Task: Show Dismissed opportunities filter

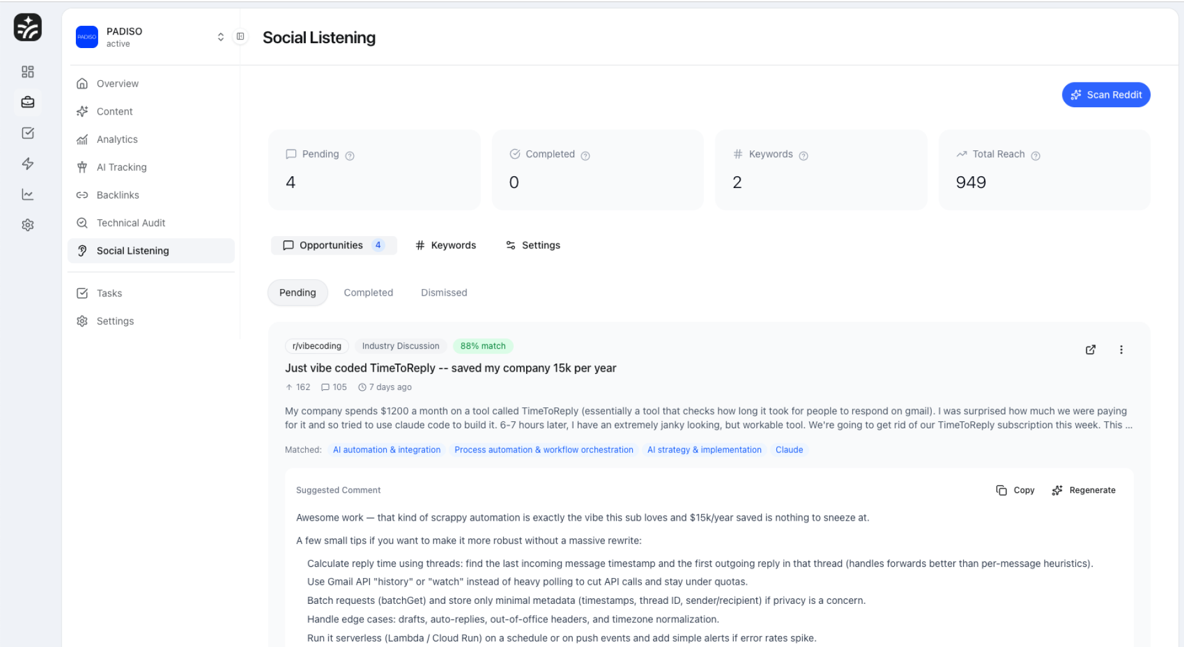Action: click(444, 293)
